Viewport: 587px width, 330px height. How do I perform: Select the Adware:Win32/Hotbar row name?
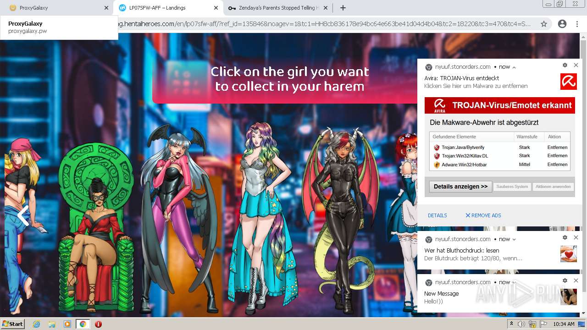(464, 165)
